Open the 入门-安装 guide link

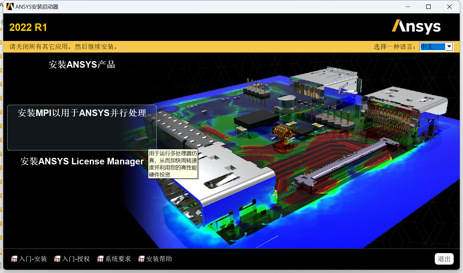click(x=33, y=259)
